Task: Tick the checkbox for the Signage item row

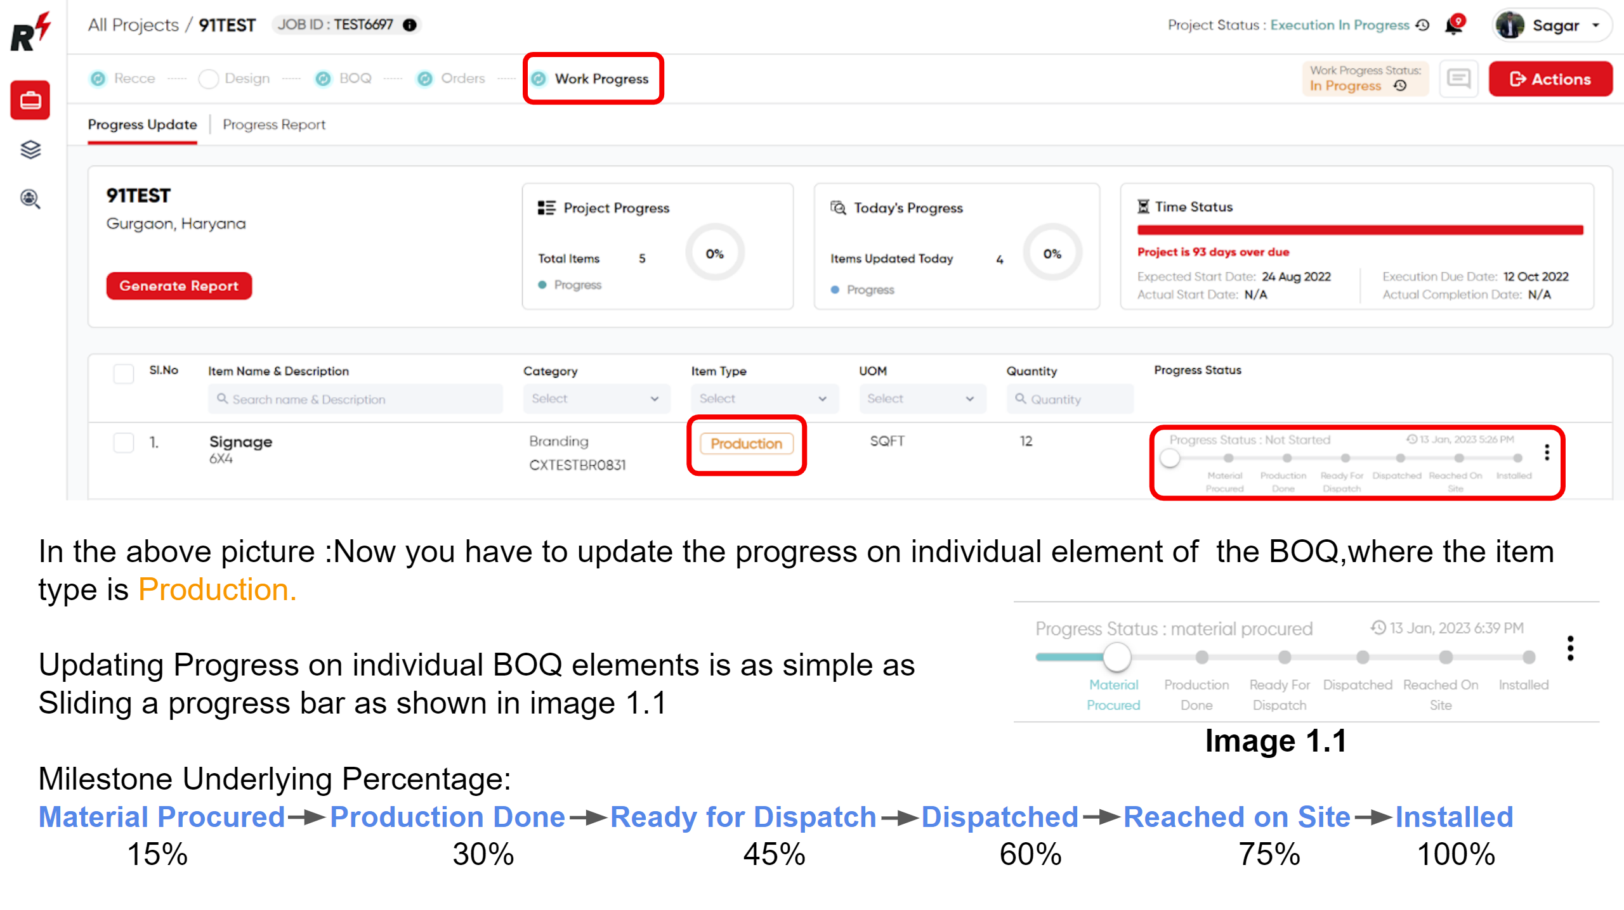Action: [123, 444]
